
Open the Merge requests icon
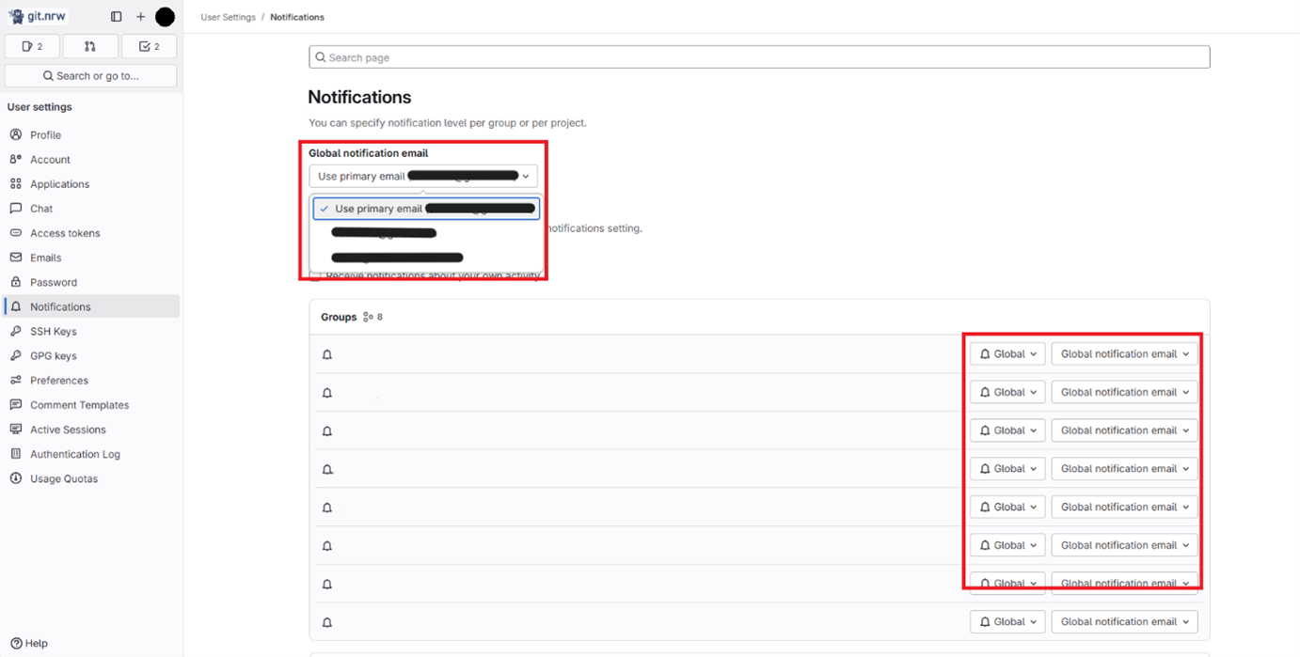click(x=90, y=45)
